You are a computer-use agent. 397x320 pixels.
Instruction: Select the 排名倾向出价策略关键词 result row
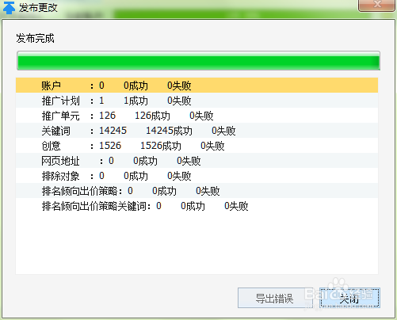pos(197,206)
